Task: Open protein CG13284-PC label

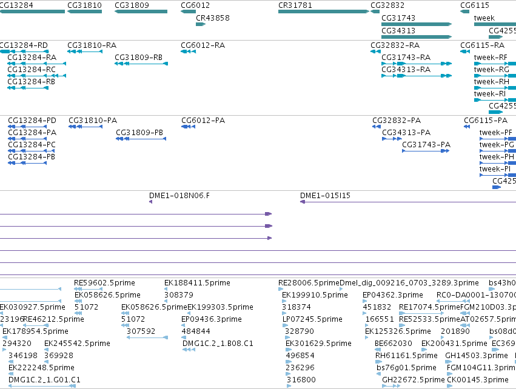Action: [x=32, y=145]
